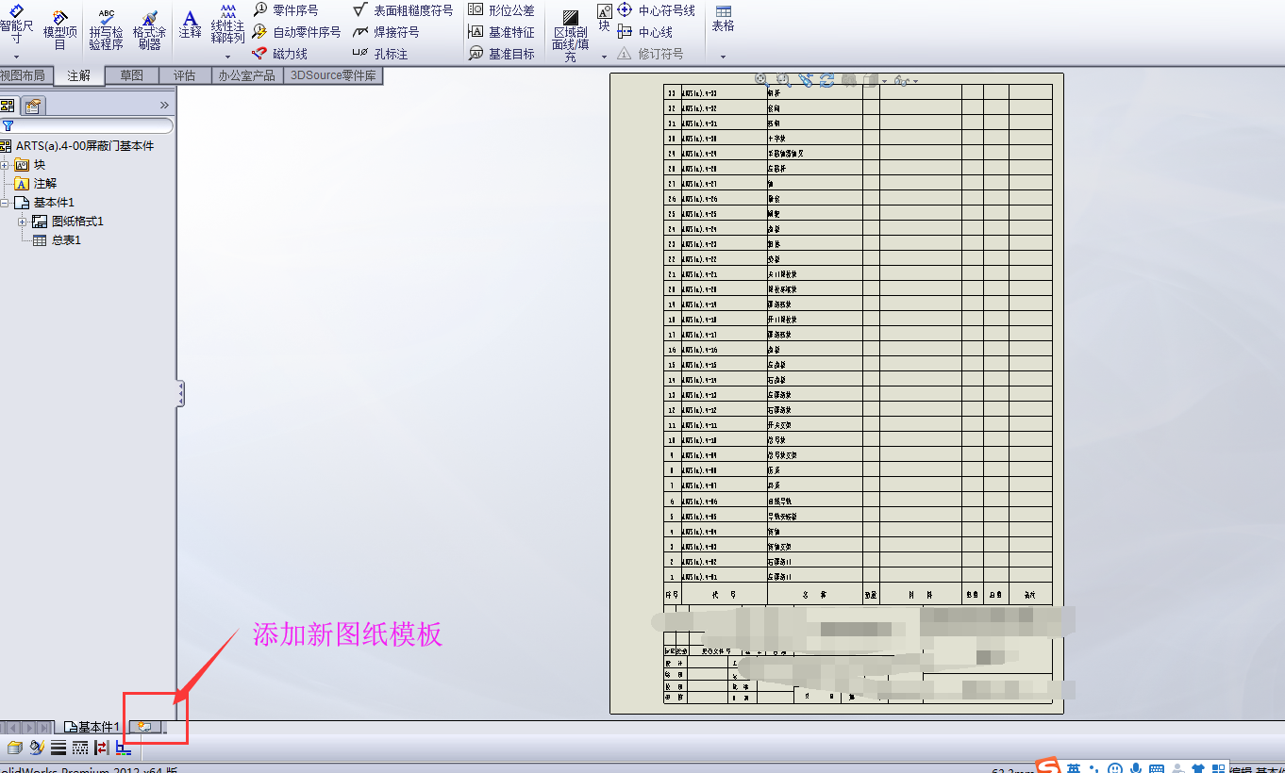The height and width of the screenshot is (773, 1285).
Task: Insert a 中心符号线 center mark
Action: point(657,10)
